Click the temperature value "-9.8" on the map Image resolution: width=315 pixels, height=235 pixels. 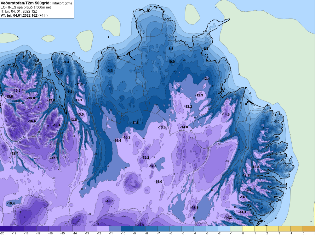[x=70, y=91]
